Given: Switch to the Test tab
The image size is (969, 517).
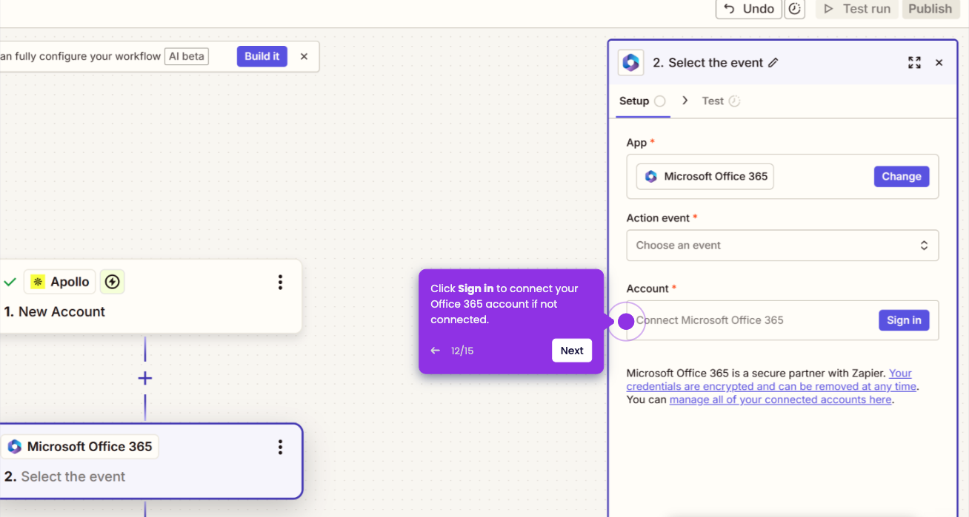Looking at the screenshot, I should (721, 101).
